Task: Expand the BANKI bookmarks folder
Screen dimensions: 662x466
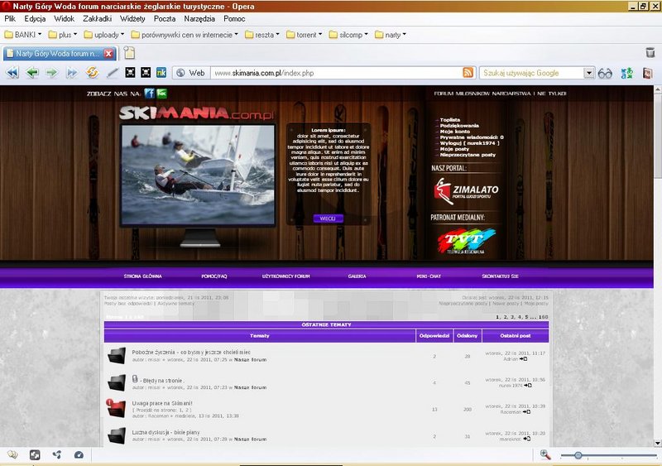Action: (x=26, y=35)
